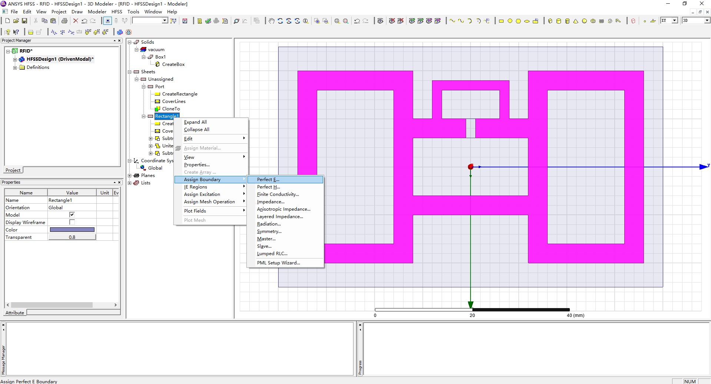The width and height of the screenshot is (711, 384).
Task: Click the Draw box tool icon
Action: (x=550, y=21)
